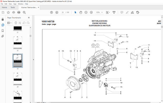
Task: Print the document with the printer icon
Action: coord(19,12)
